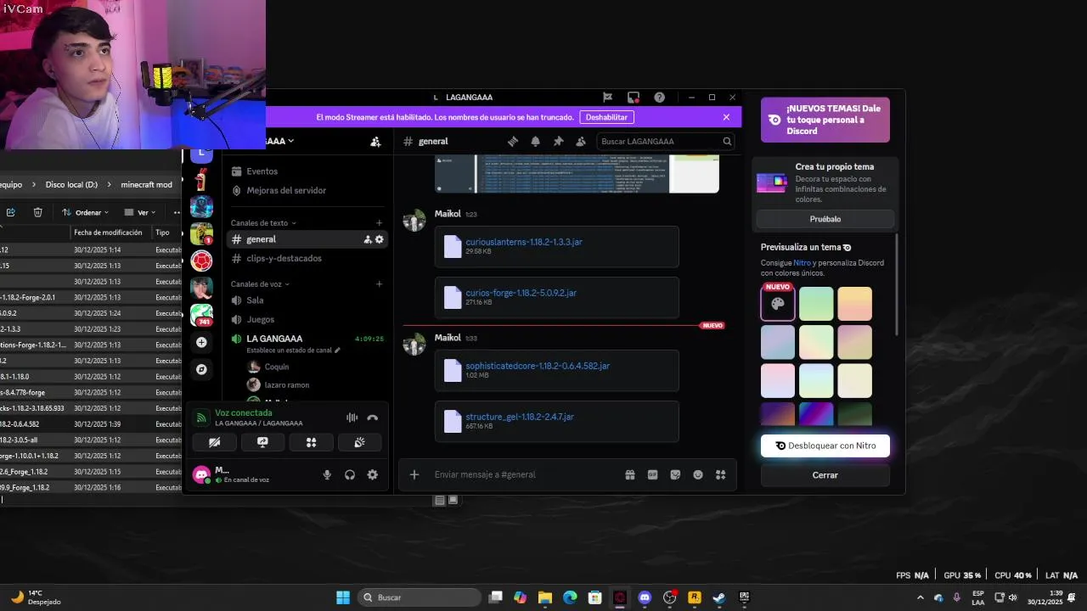Select user lazaro ramon in voice channel
Screen dimensions: 1087x611
pos(287,385)
